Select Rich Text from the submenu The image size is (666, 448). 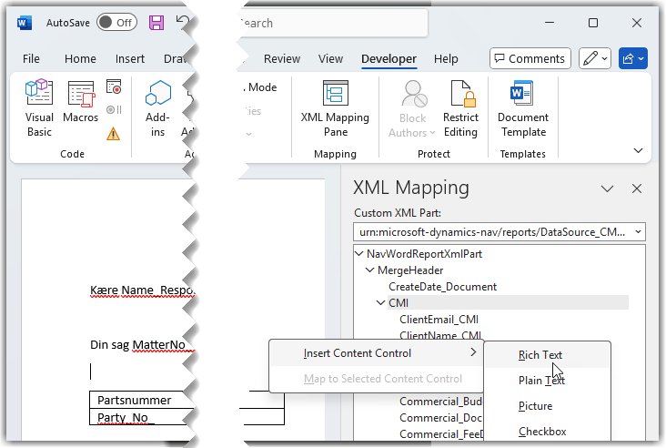540,355
